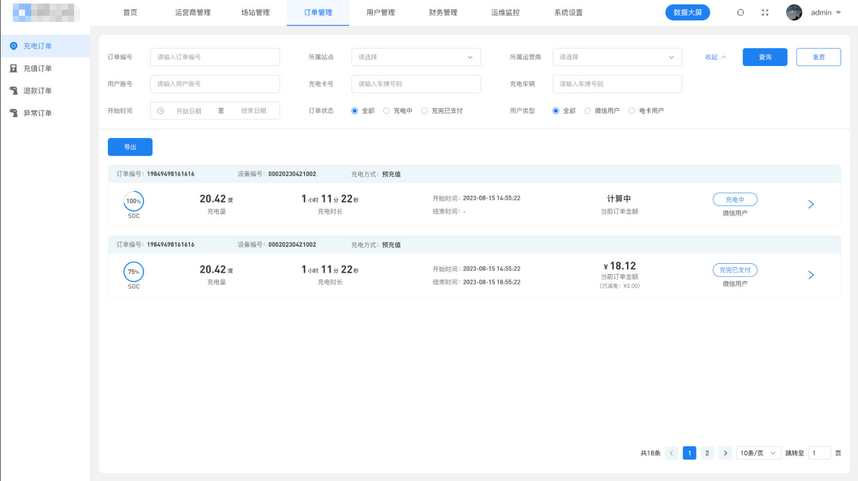Open the 用户管理 tab
The width and height of the screenshot is (858, 481).
[381, 12]
